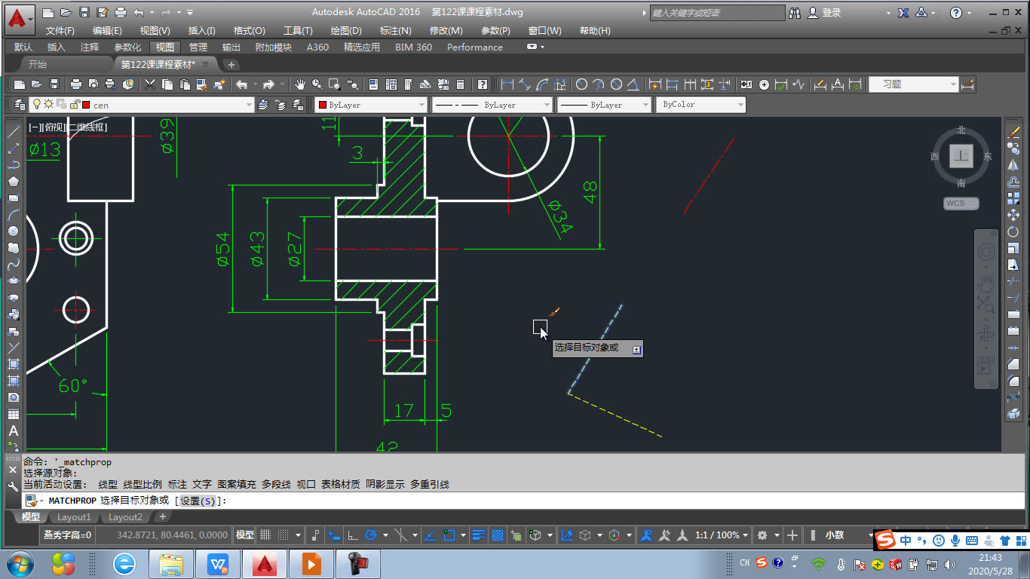Click the Help question mark toolbar icon
This screenshot has width=1030, height=579.
[x=483, y=84]
